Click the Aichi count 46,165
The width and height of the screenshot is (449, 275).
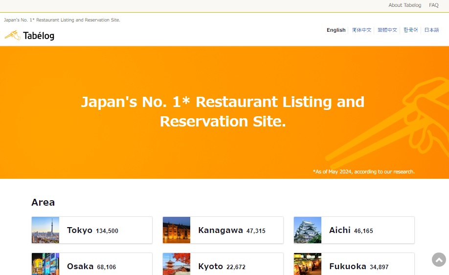363,231
